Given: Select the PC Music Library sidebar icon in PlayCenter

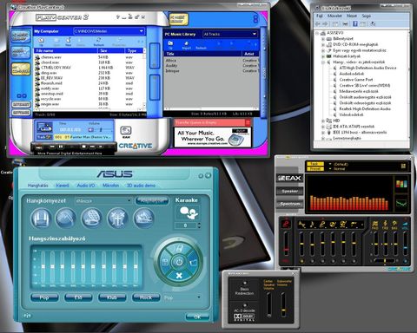Looking at the screenshot, I should (x=21, y=36).
